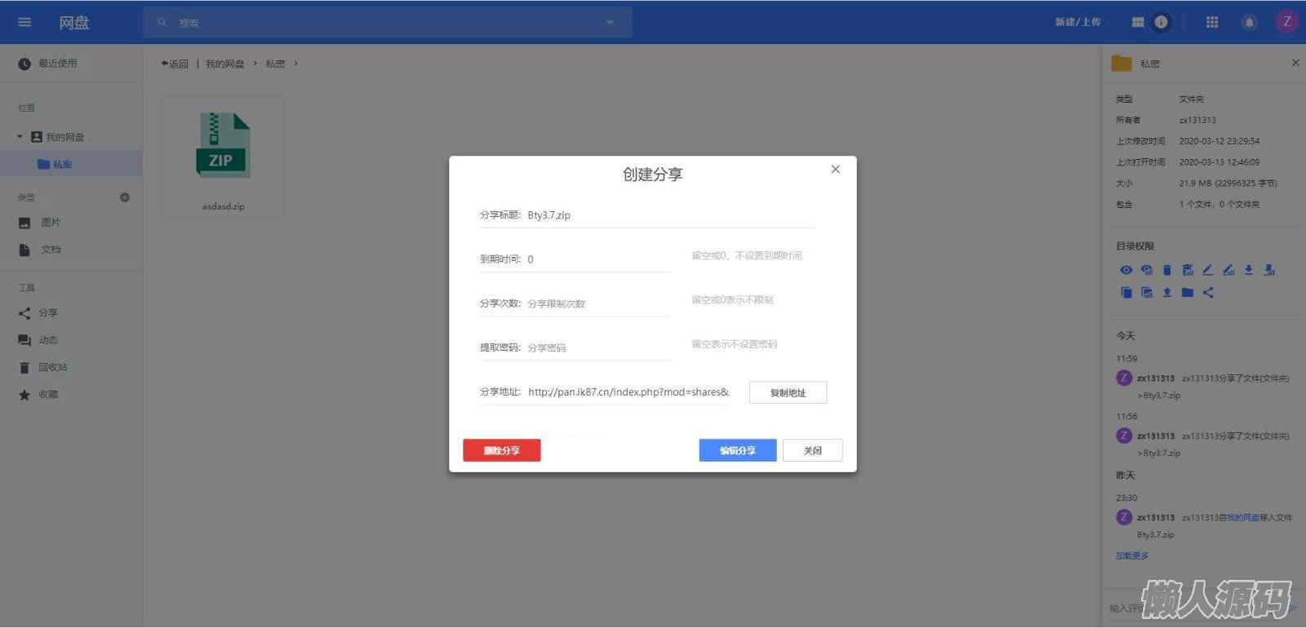Click the blue 编辑分享 button
This screenshot has width=1306, height=628.
tap(737, 450)
